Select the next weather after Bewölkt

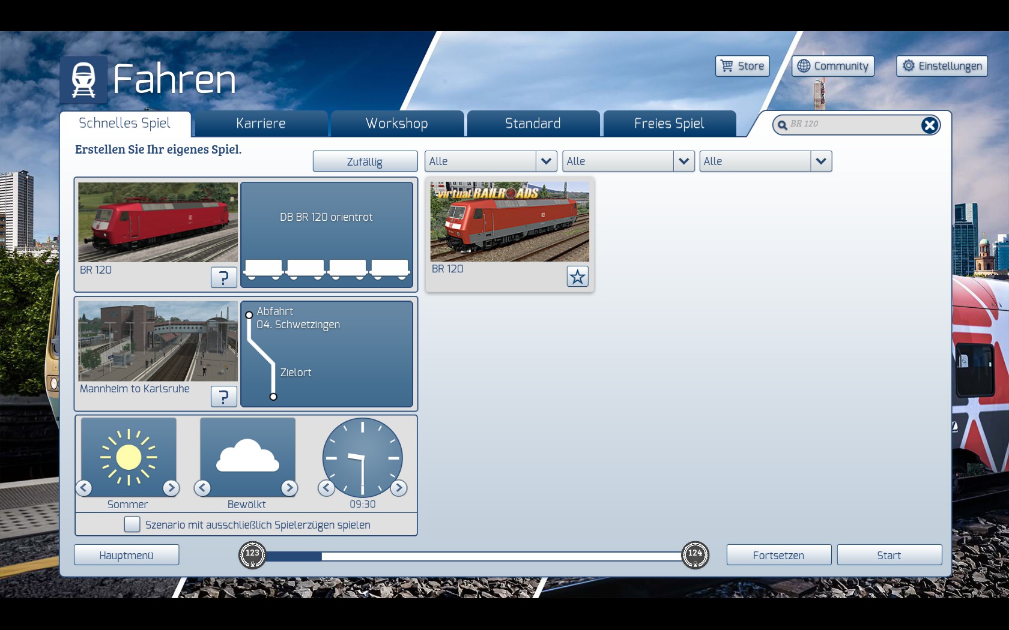[289, 488]
